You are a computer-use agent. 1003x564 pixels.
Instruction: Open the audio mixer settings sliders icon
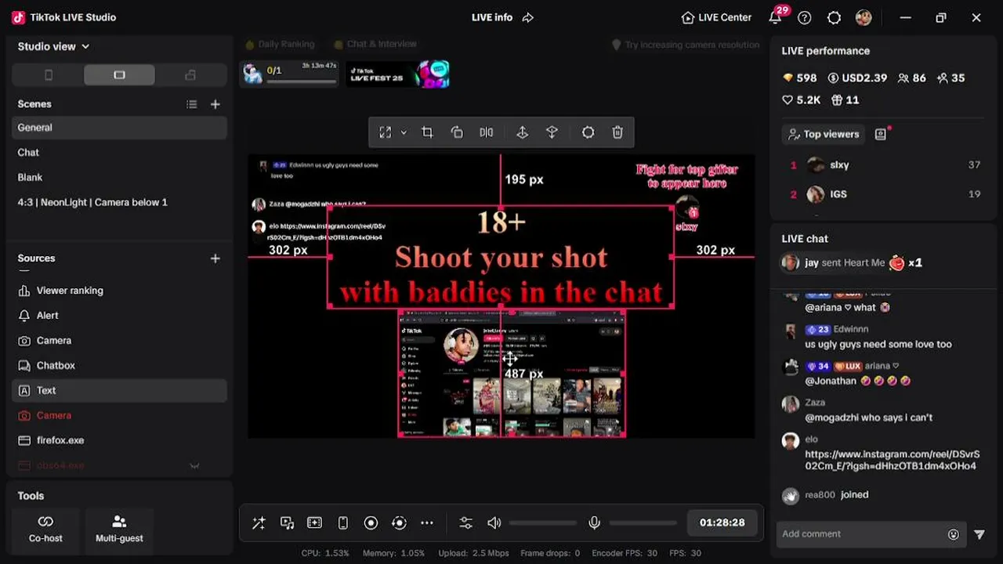[x=466, y=522]
